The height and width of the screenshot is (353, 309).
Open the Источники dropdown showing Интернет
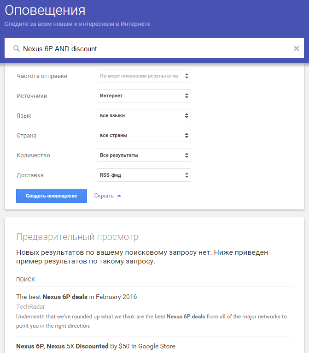(144, 96)
